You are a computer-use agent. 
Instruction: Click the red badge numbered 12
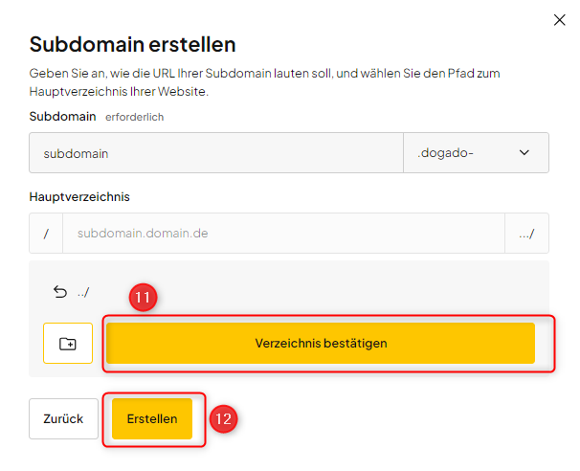223,418
